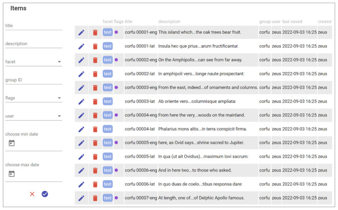The width and height of the screenshot is (338, 210).
Task: Edit corfu 00003-eng item pencil
Action: (x=81, y=87)
